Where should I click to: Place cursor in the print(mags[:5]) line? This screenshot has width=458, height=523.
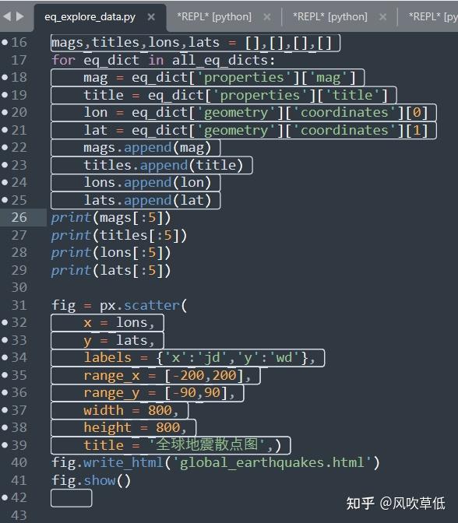[111, 218]
